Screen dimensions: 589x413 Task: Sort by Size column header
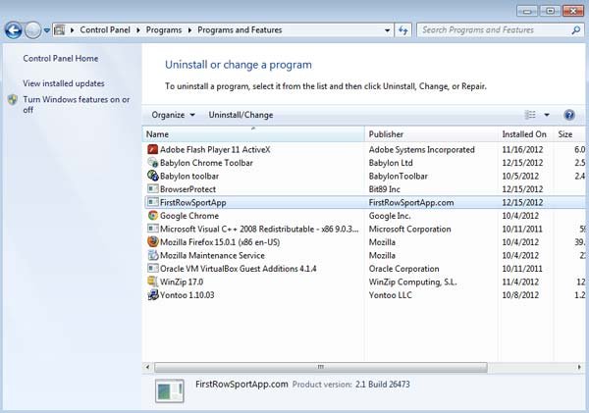[x=569, y=134]
